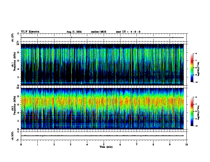Click the '-8' label on ch.1 color bar
210x162 pixels.
pos(196,68)
